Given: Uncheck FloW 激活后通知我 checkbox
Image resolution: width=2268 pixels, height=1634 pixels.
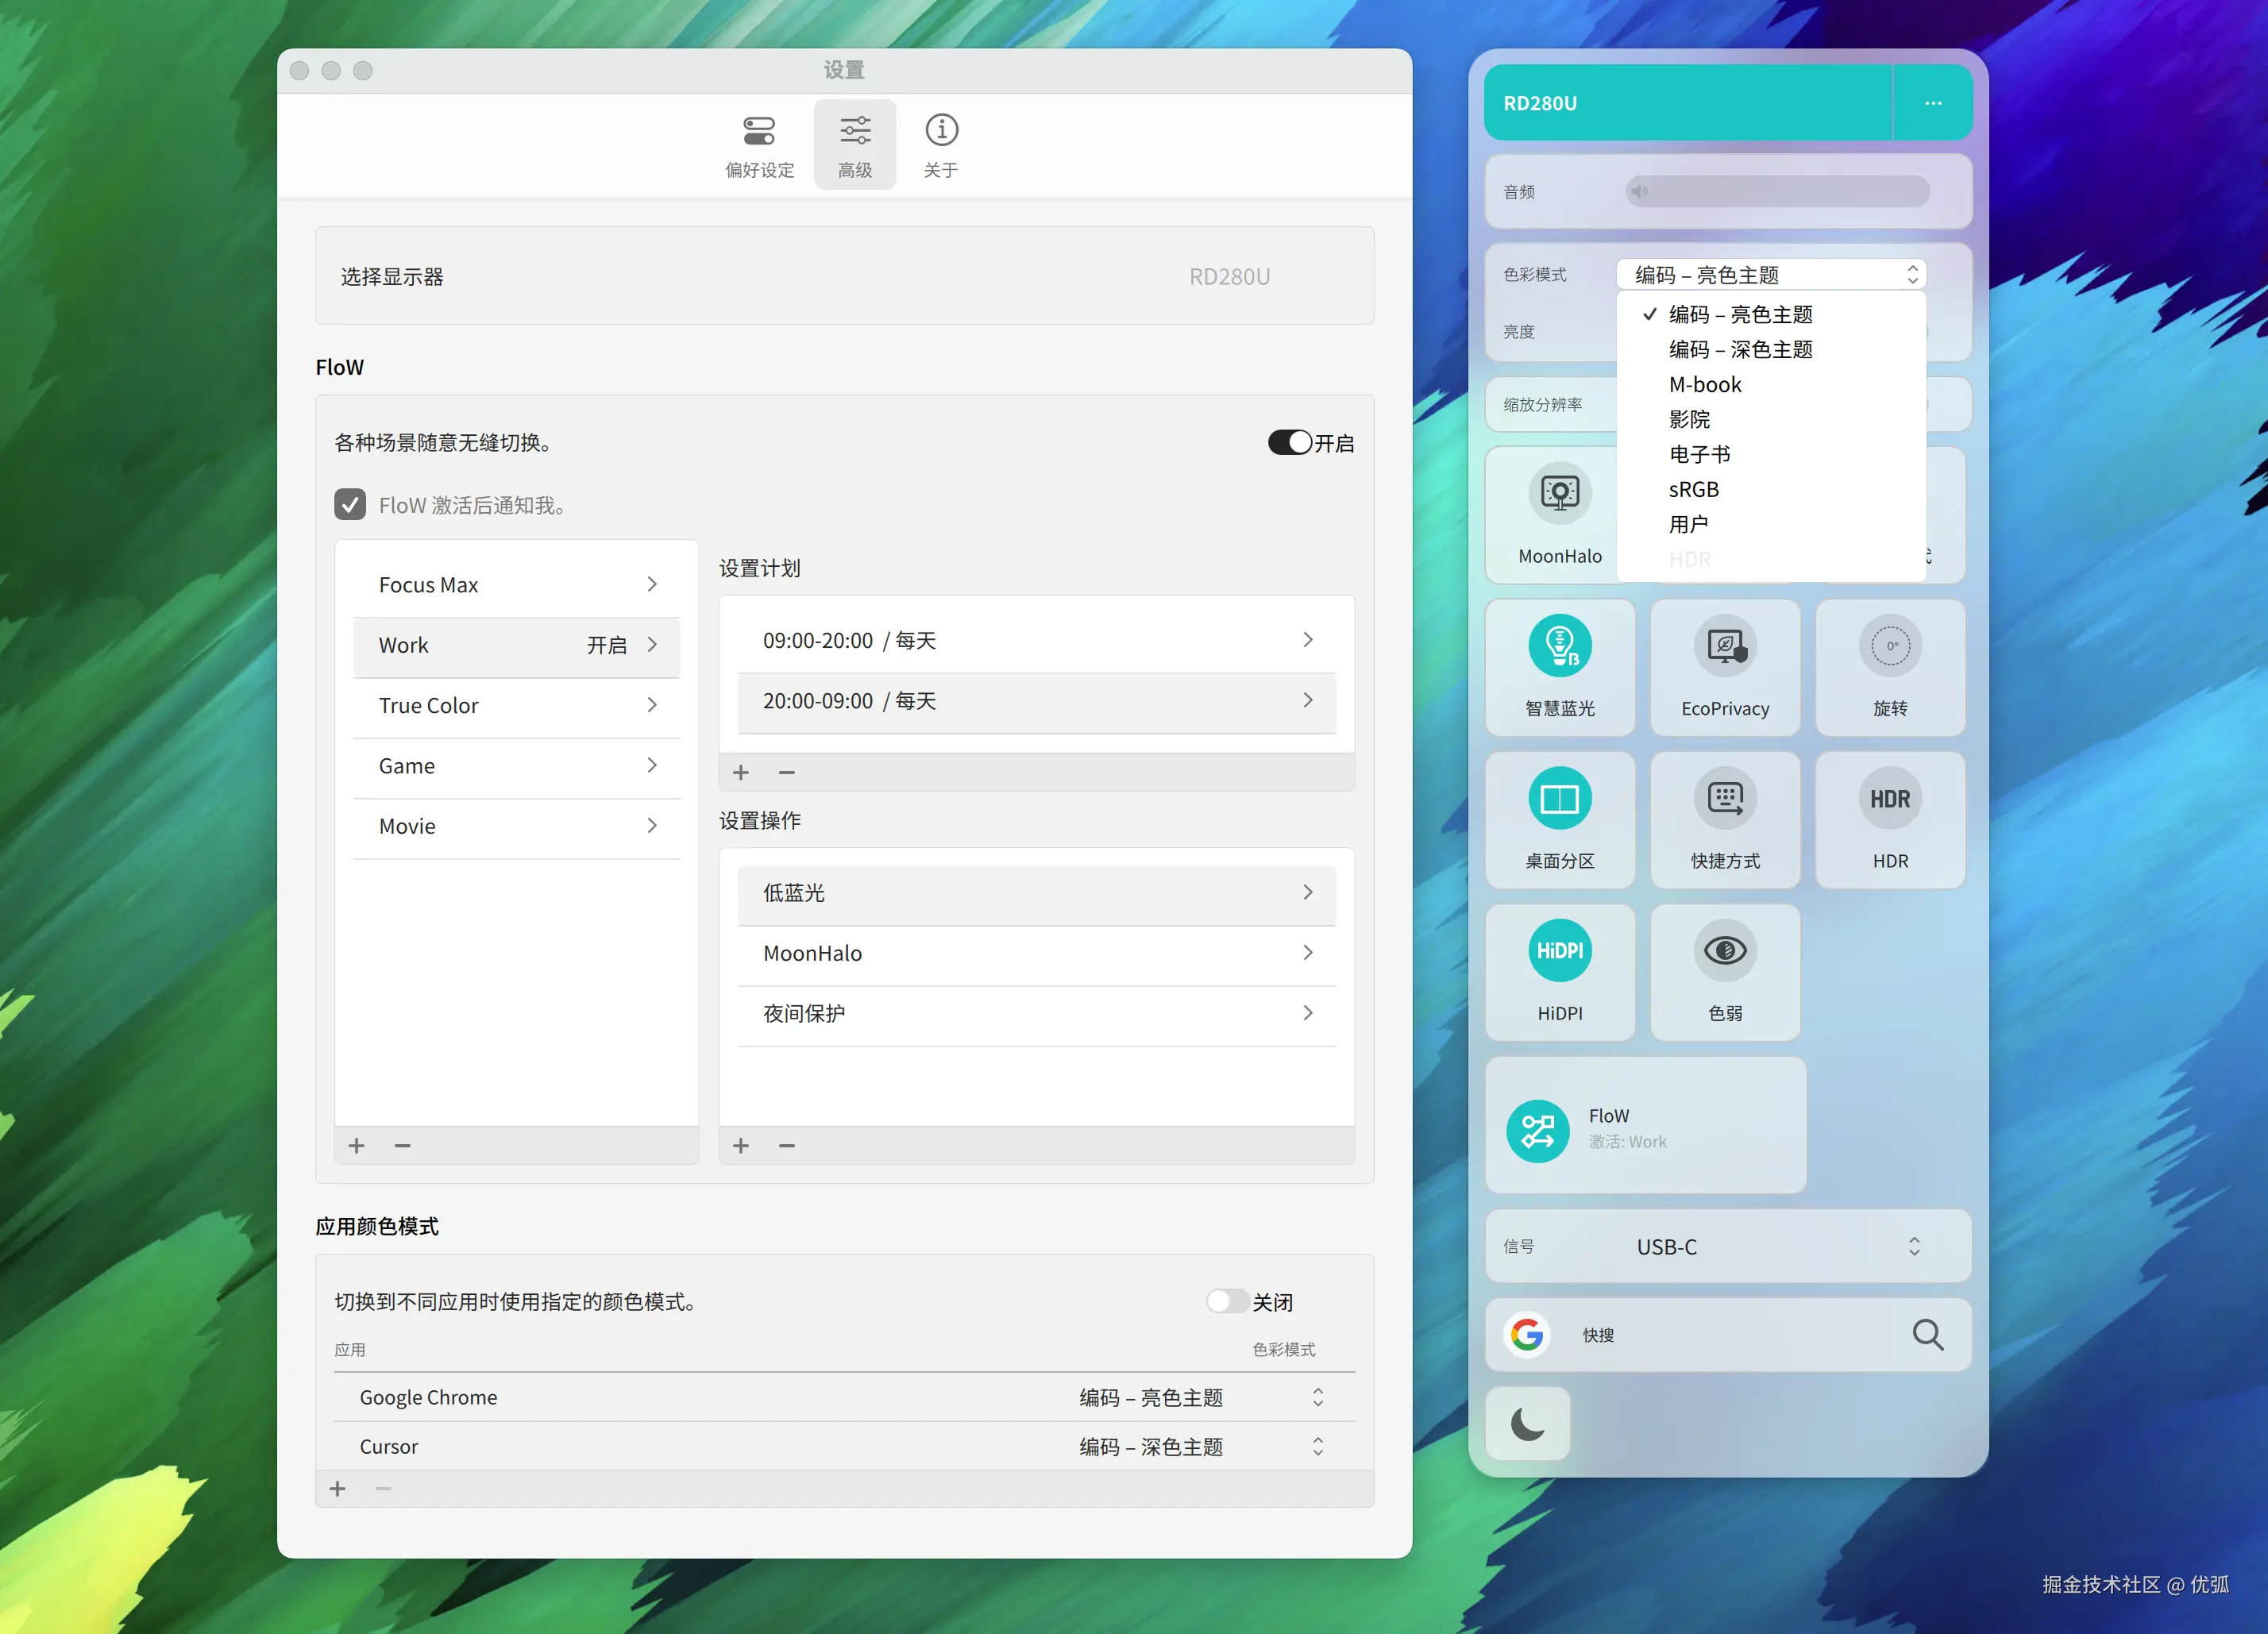Looking at the screenshot, I should [x=350, y=505].
